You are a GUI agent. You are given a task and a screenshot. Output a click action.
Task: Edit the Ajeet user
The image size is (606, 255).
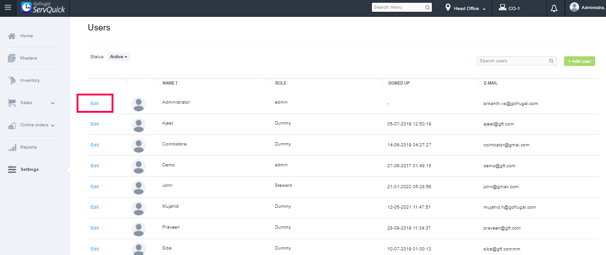(x=95, y=124)
